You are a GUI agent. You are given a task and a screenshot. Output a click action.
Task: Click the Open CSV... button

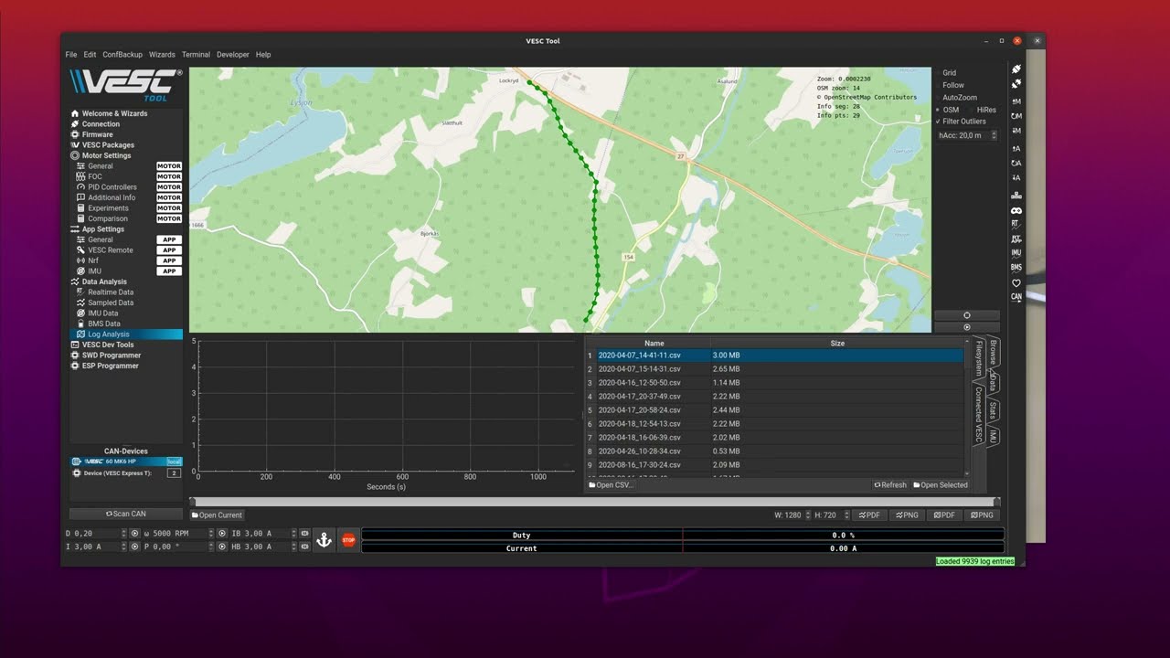(x=611, y=485)
